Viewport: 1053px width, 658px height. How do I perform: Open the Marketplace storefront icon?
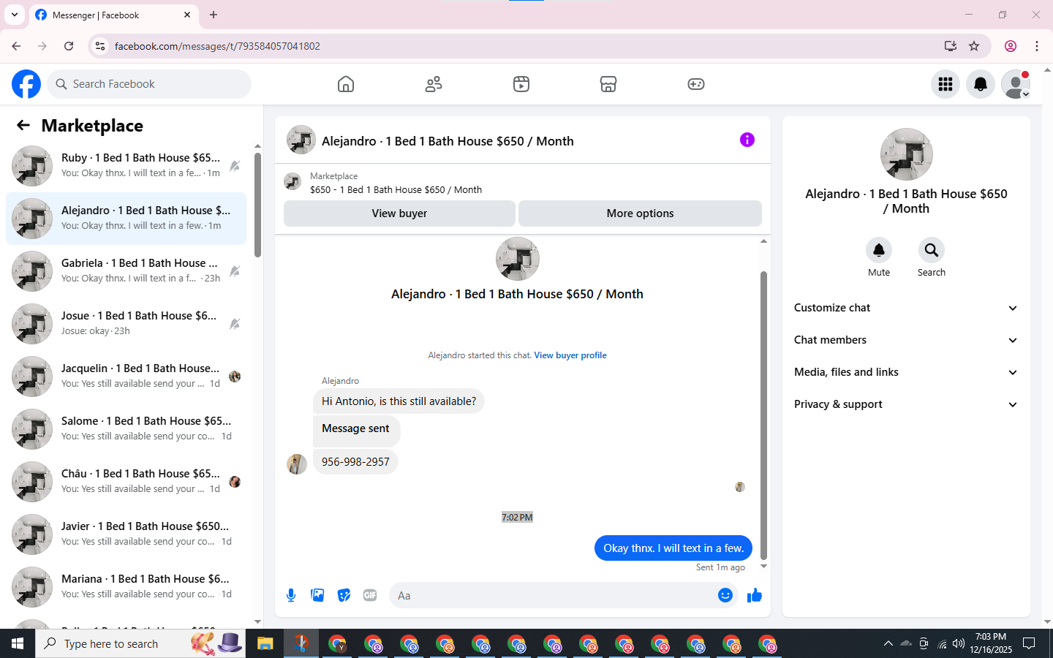coord(608,84)
